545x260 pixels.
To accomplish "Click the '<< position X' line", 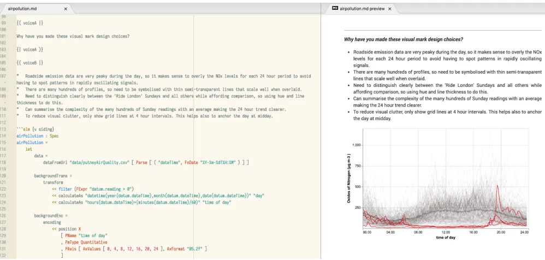I will [67, 229].
